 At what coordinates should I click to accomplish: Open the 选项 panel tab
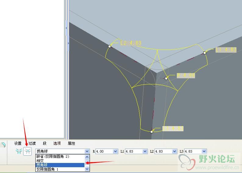click(57, 143)
